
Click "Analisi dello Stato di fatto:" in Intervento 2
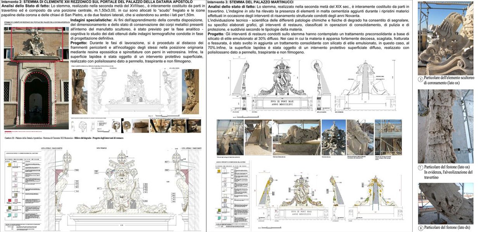[x=25, y=7]
